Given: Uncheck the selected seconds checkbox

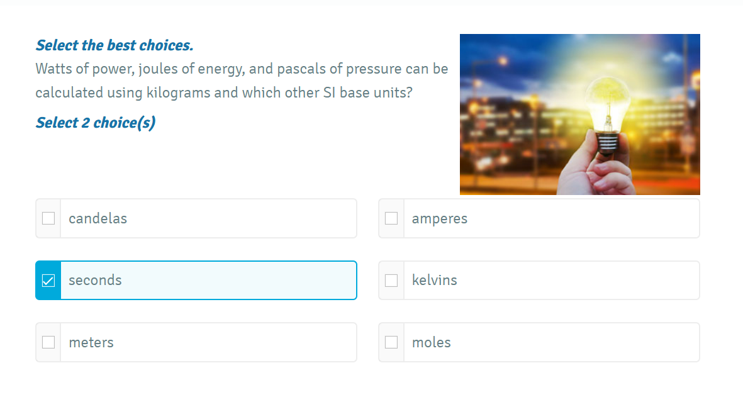Looking at the screenshot, I should (x=48, y=281).
